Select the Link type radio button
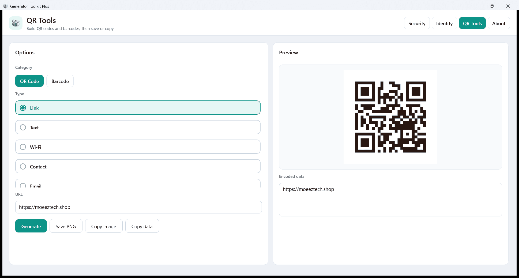 [x=138, y=108]
